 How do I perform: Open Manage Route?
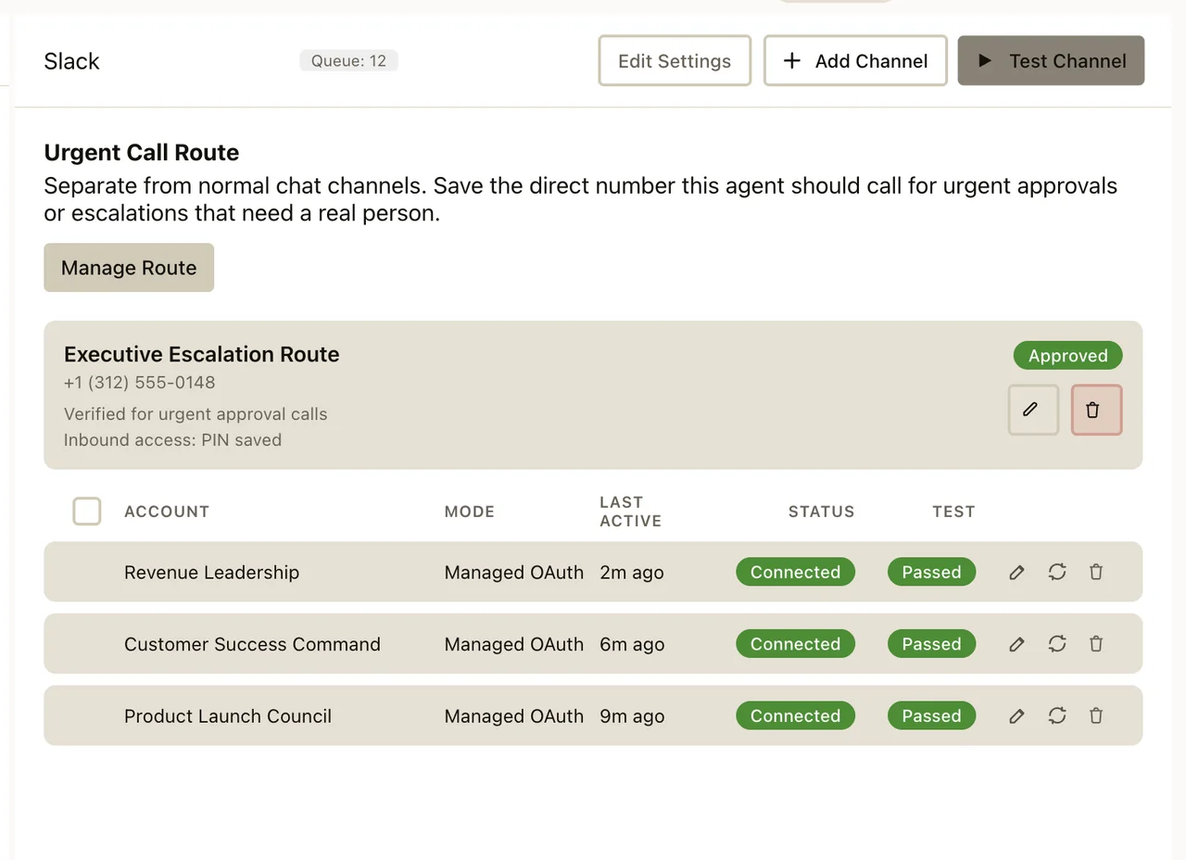coord(129,268)
